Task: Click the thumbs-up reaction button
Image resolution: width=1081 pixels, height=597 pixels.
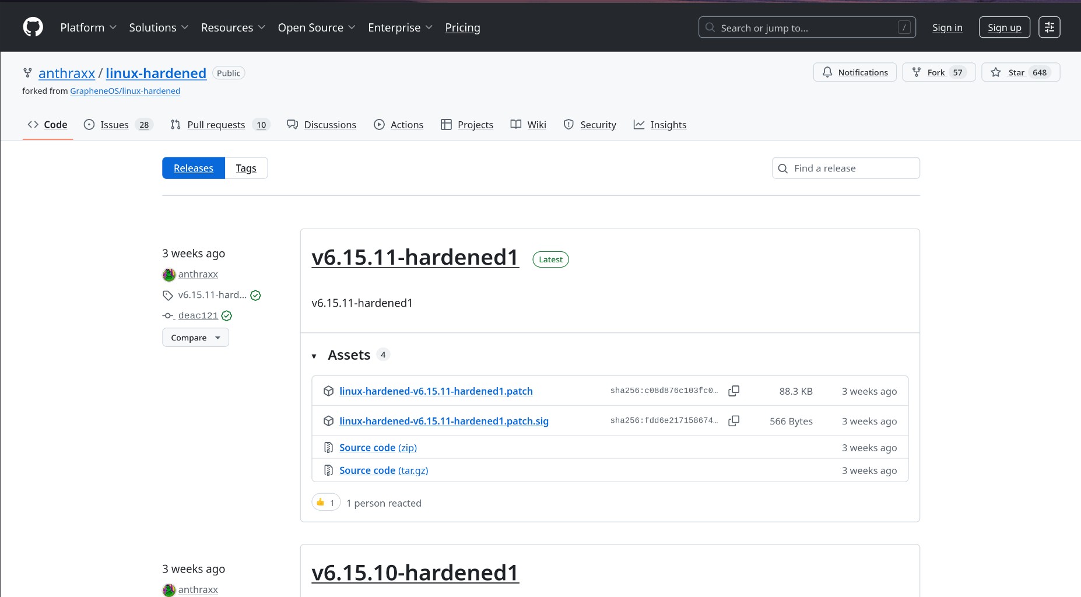Action: (326, 503)
